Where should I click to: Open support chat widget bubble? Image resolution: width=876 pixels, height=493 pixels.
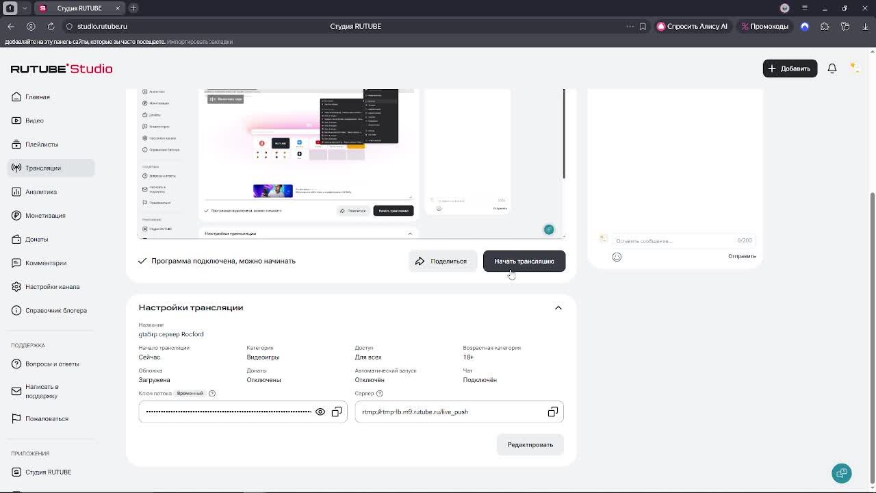coord(842,473)
